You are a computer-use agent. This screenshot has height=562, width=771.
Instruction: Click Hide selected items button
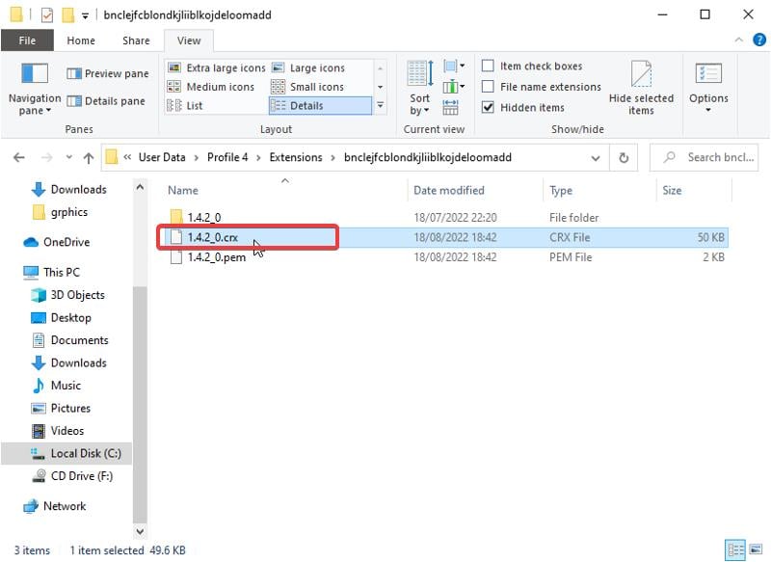(x=641, y=89)
